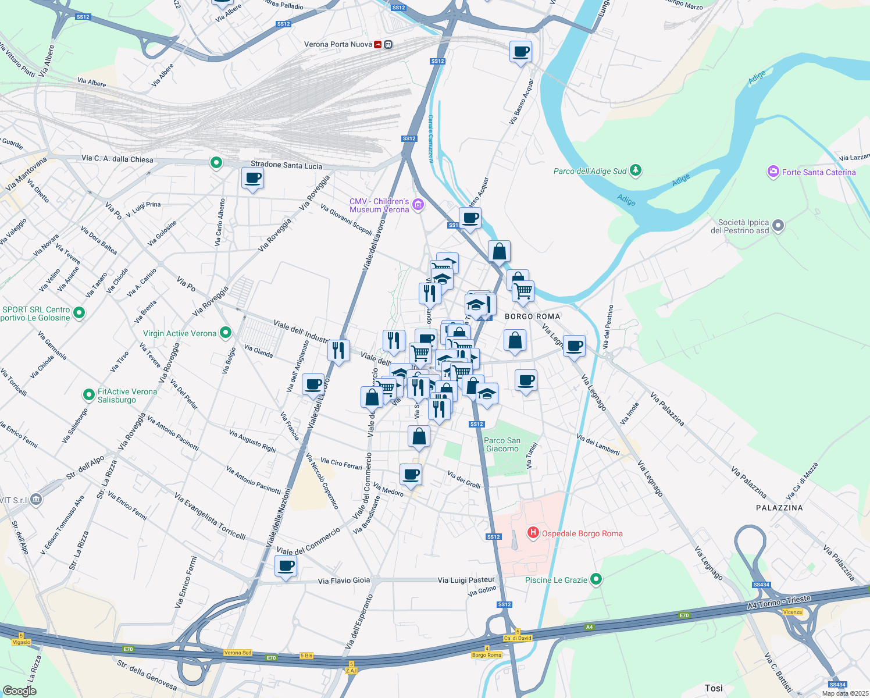
Task: Click the Google logo in the corner
Action: click(19, 690)
